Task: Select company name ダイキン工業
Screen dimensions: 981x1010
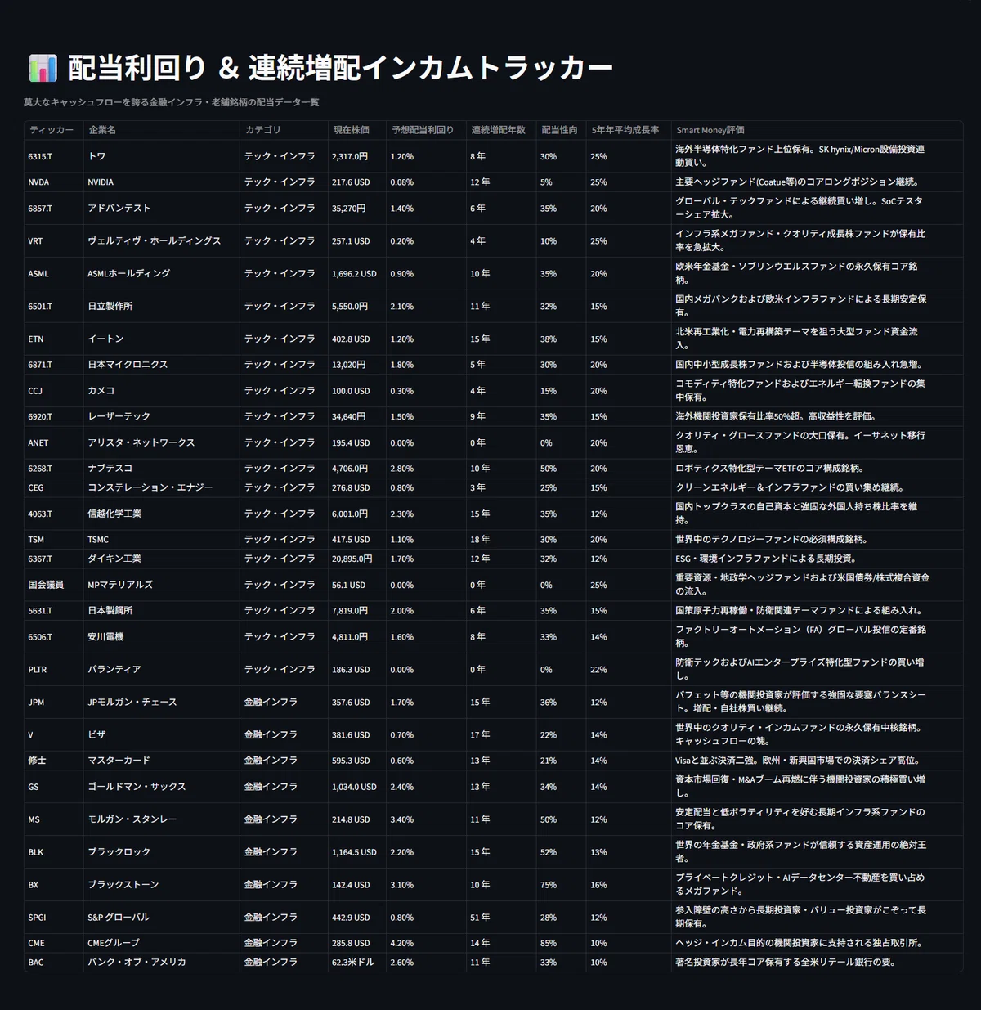Action: (162, 559)
